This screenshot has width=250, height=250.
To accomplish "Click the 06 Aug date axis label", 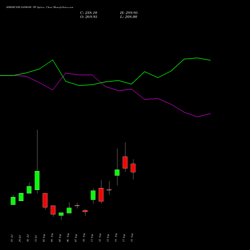I will coord(68,237).
